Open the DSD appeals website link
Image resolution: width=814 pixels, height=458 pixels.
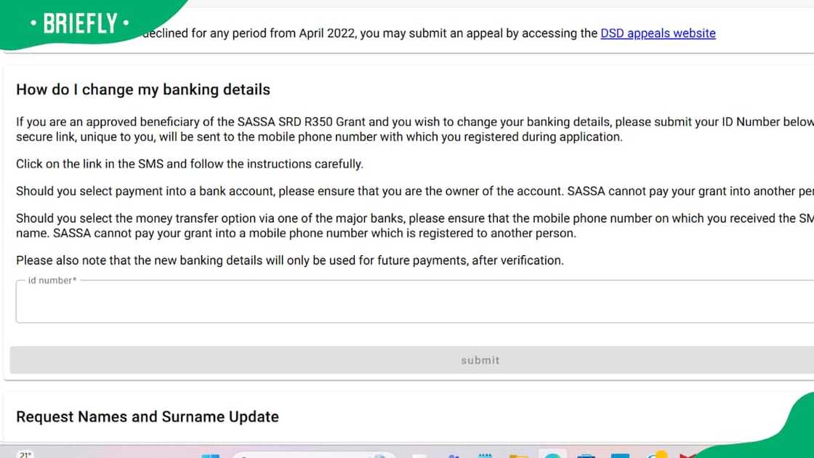(658, 33)
